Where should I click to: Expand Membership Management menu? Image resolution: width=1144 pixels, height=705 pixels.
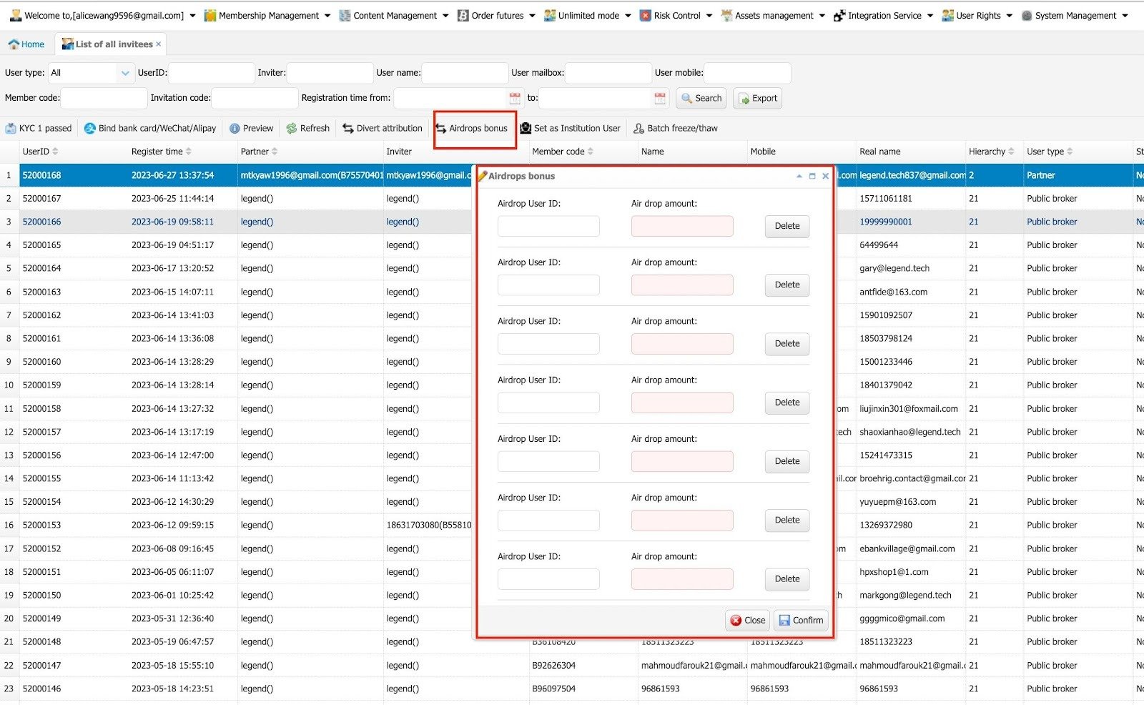click(x=267, y=16)
